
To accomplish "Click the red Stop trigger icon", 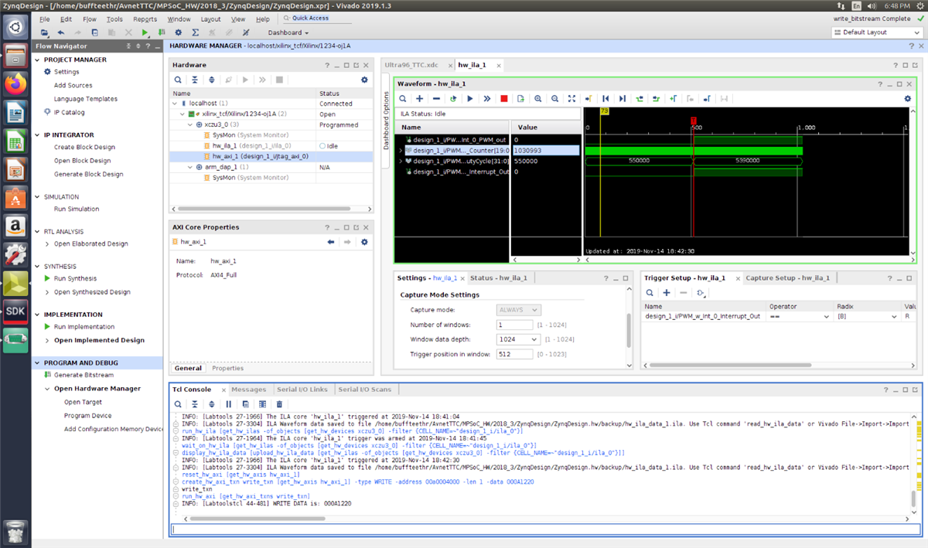I will click(x=503, y=99).
